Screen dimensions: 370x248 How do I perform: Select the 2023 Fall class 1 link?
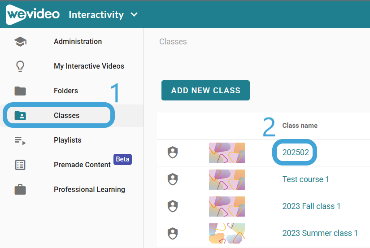point(312,206)
